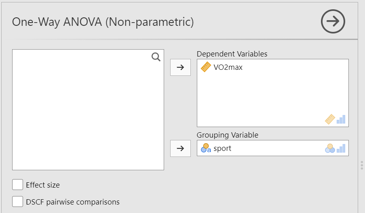Click faded nominal circles icon in Grouping Variable box
Viewport: 365px width, 213px height.
click(x=330, y=148)
